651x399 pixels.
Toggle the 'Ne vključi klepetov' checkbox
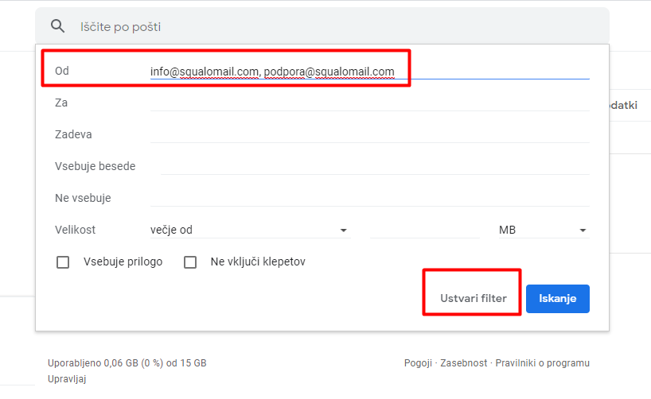[x=190, y=261]
